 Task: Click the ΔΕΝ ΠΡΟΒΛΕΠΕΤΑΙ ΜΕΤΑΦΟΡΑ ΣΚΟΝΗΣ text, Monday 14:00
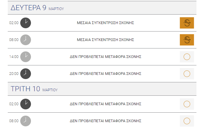[105, 57]
